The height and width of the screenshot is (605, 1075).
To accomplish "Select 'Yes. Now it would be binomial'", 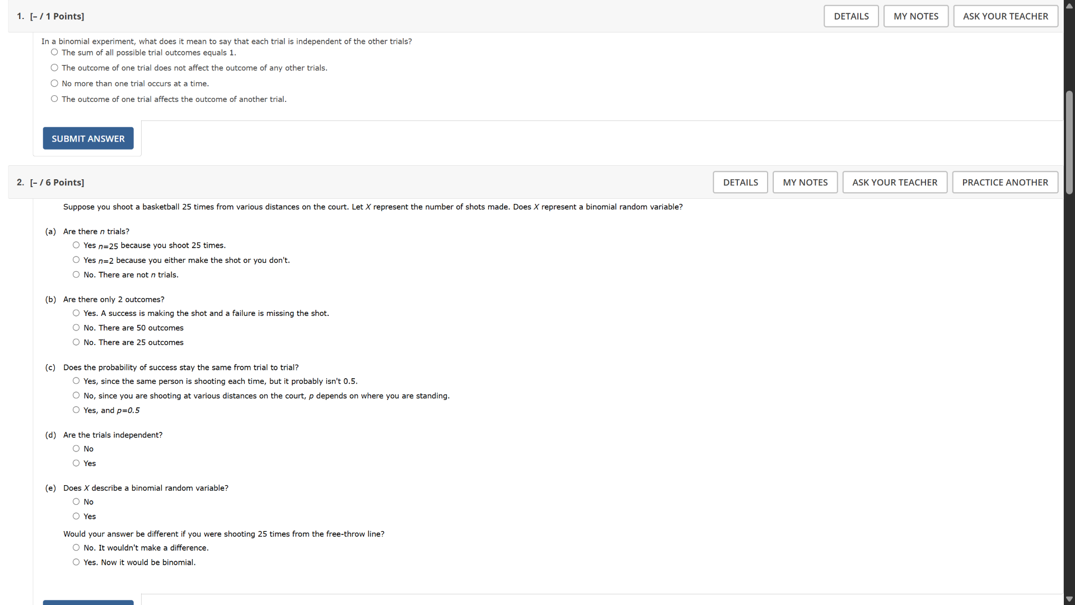I will (x=76, y=562).
